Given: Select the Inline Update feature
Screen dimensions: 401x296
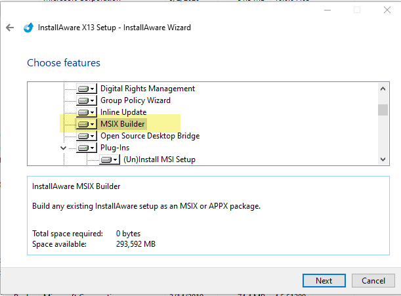Looking at the screenshot, I should click(x=123, y=112).
